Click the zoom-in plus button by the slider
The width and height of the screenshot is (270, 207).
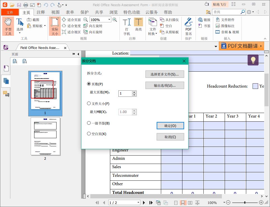(x=261, y=203)
